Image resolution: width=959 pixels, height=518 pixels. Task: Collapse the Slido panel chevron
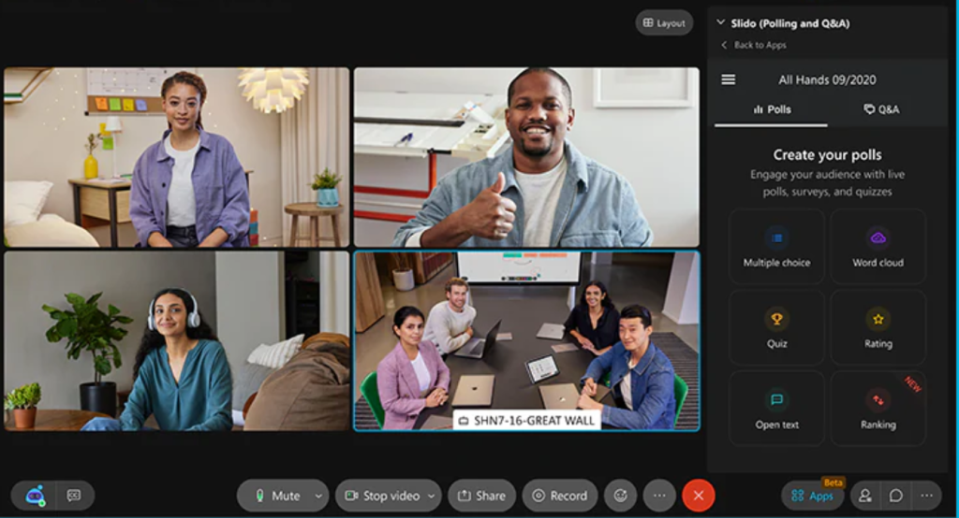click(720, 23)
